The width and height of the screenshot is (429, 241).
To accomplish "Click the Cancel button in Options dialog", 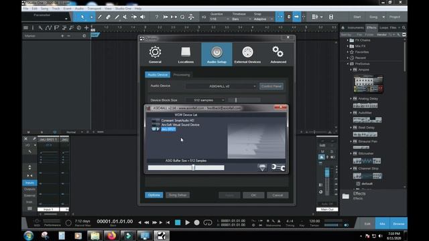I will (278, 195).
